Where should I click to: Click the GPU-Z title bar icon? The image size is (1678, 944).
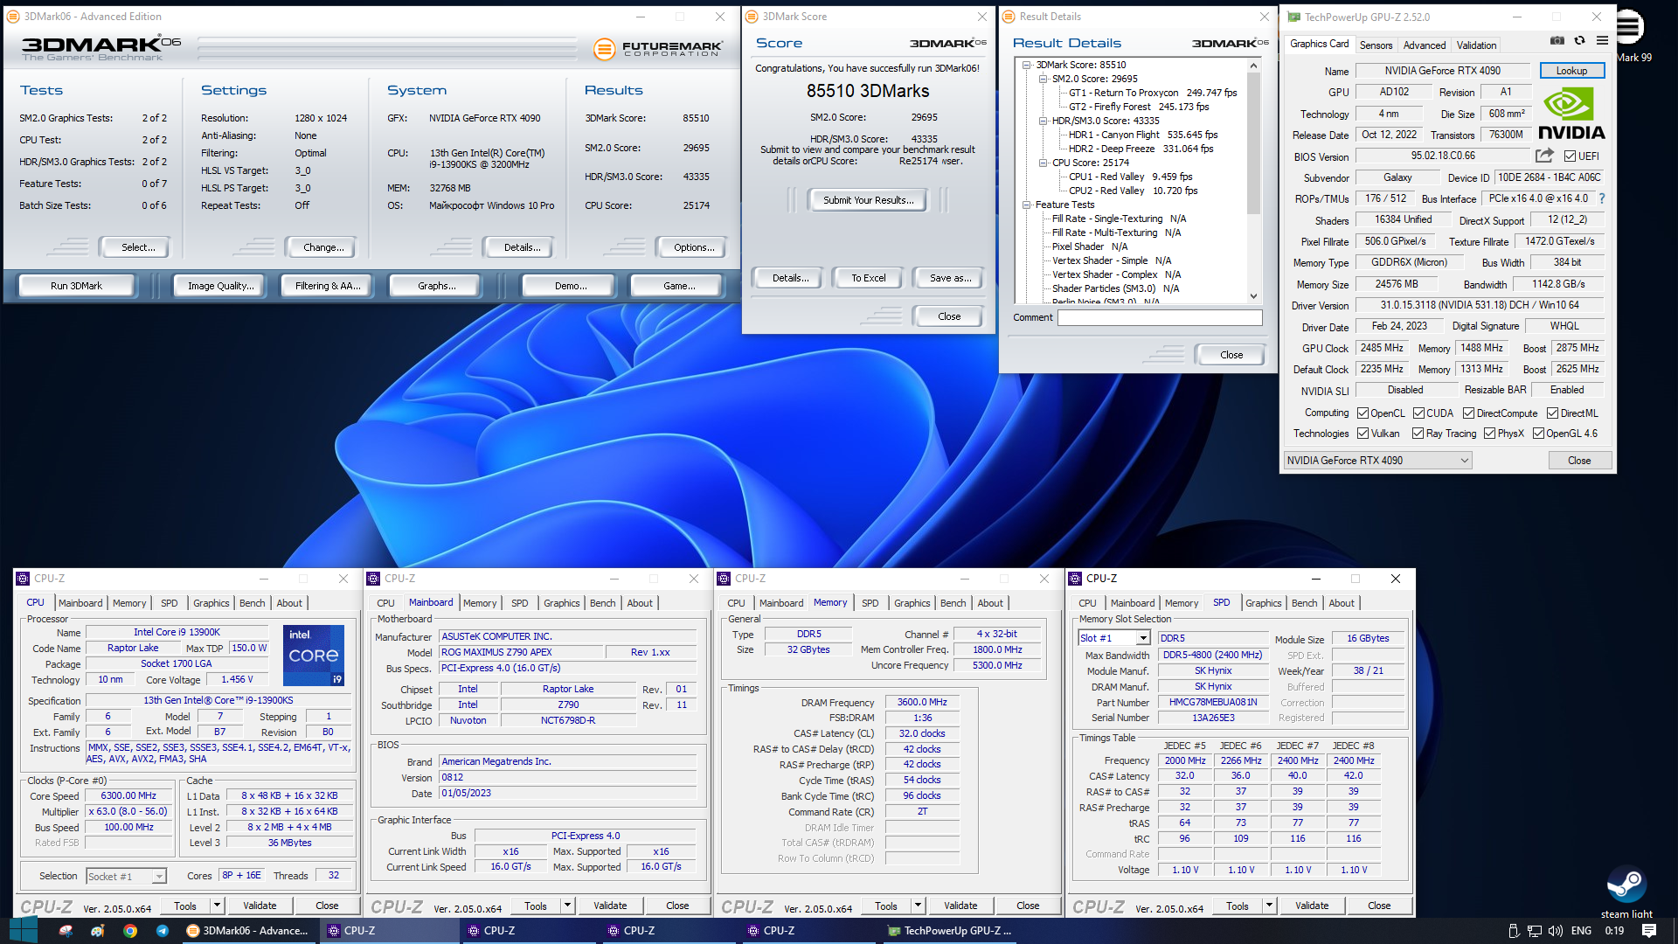click(1293, 17)
